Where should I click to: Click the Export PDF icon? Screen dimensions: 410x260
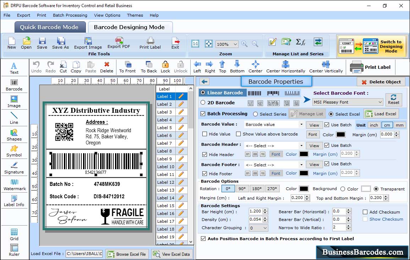119,43
